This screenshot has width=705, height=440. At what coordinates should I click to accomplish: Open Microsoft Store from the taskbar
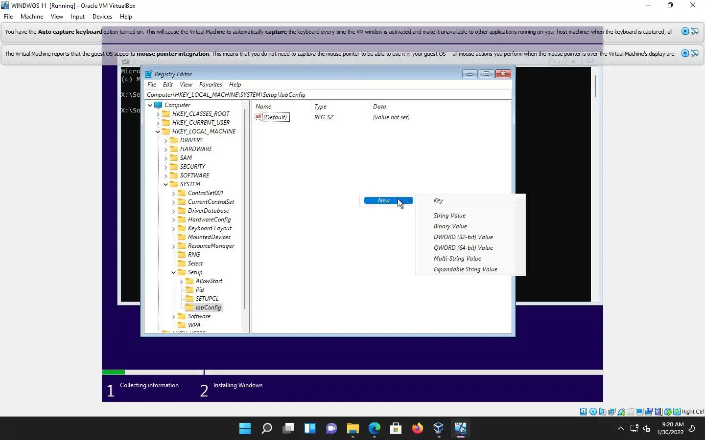pyautogui.click(x=396, y=429)
